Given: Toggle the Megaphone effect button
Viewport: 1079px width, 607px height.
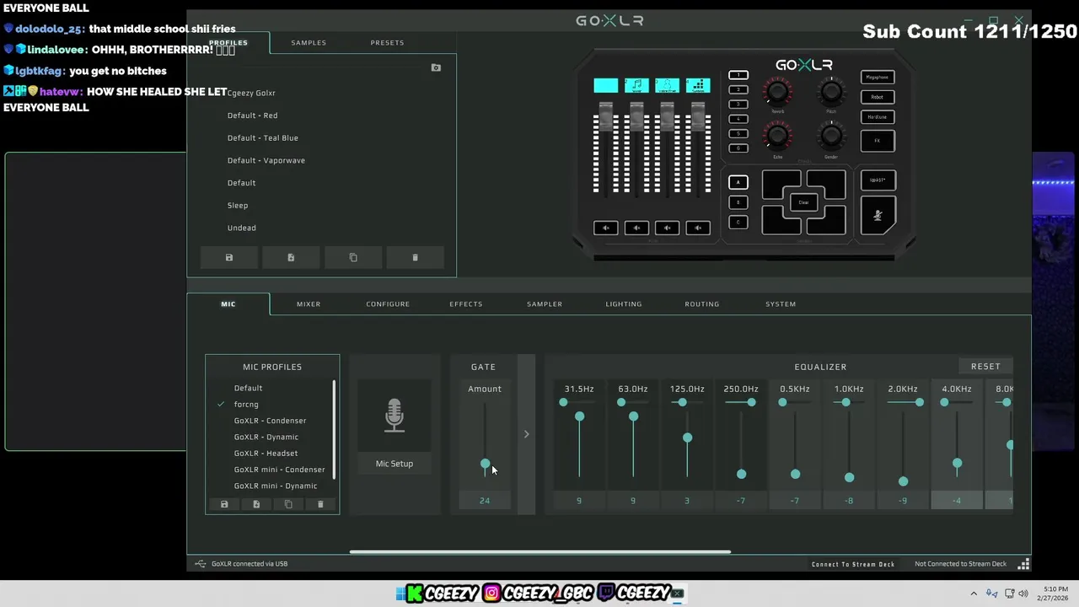Looking at the screenshot, I should [878, 77].
